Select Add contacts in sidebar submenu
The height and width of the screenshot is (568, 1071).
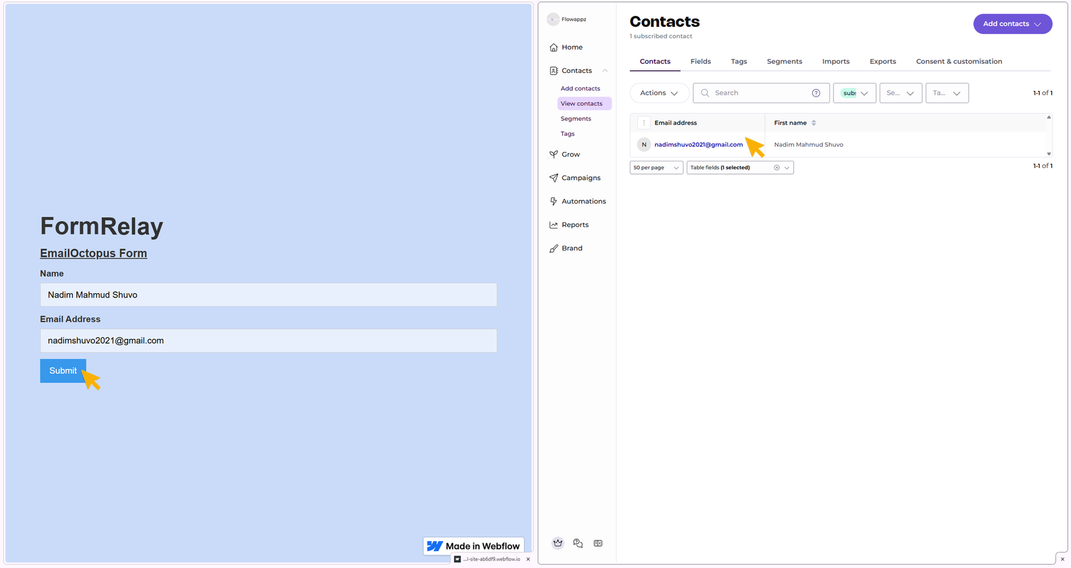tap(580, 88)
